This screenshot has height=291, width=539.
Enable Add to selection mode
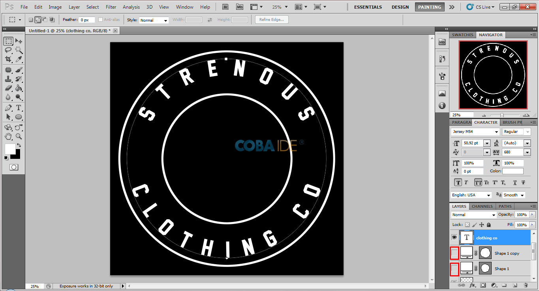click(x=38, y=20)
